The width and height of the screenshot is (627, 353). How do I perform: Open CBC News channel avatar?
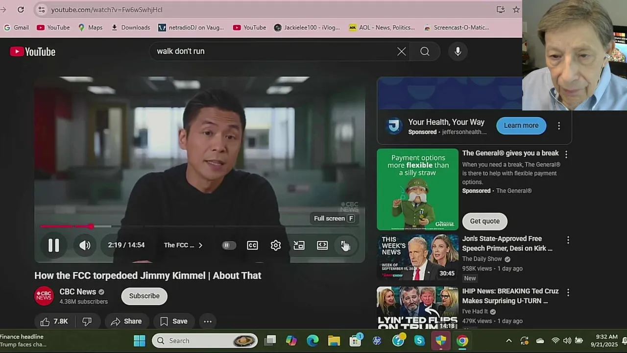coord(44,296)
